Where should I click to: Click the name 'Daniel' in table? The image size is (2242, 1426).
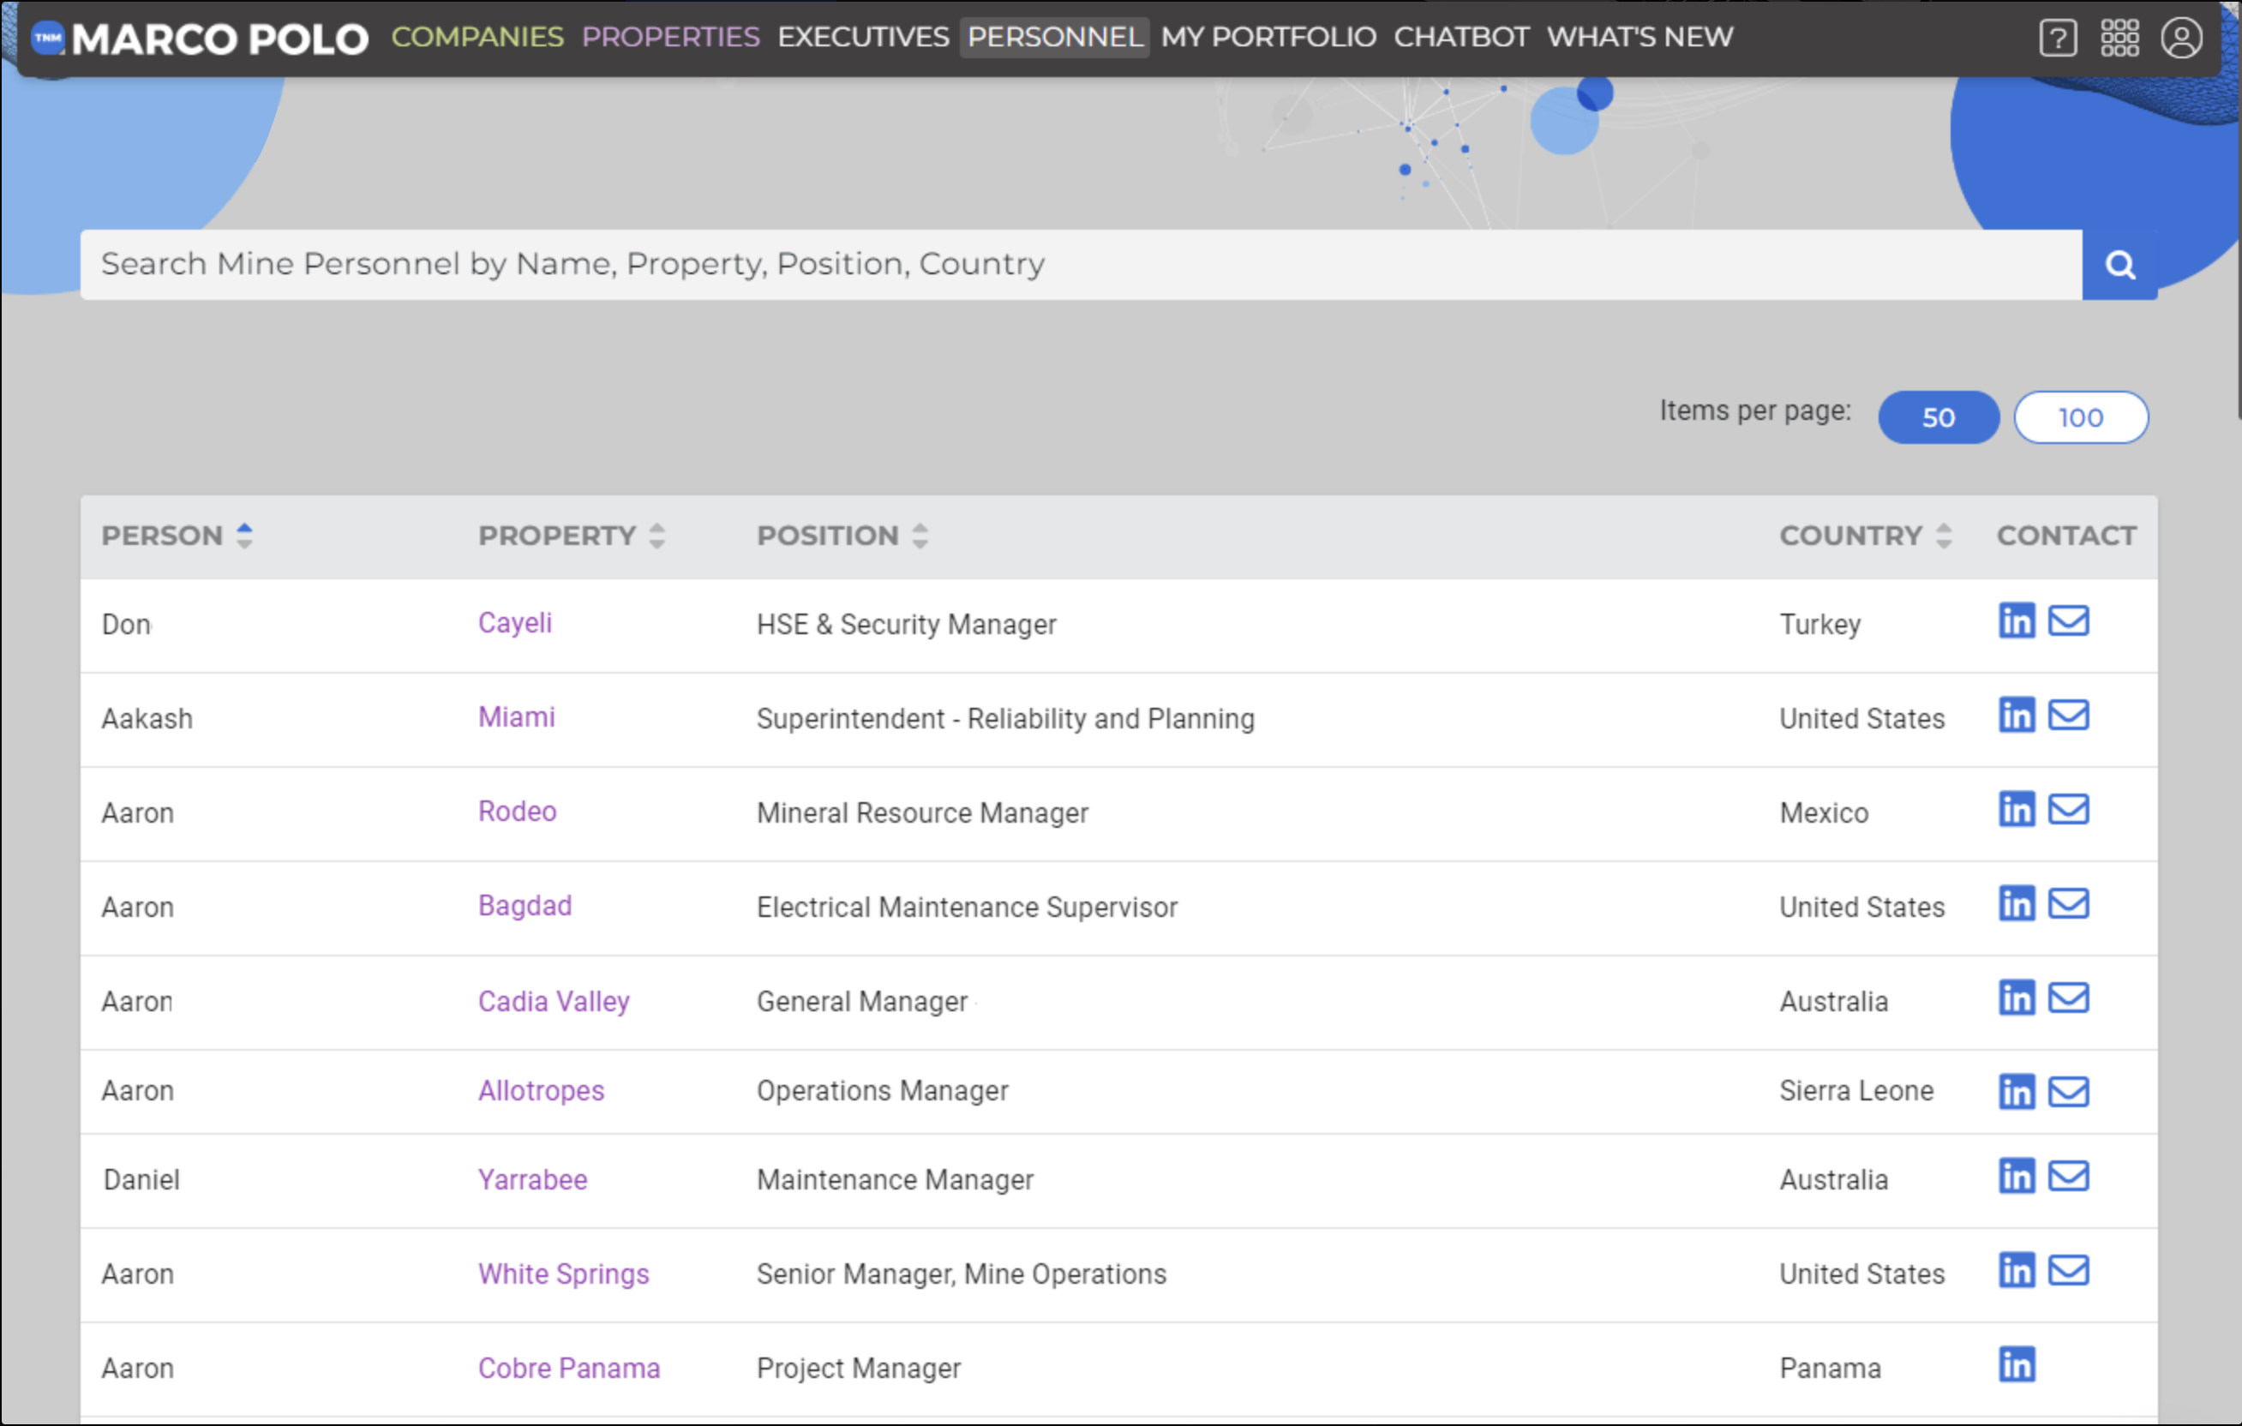[x=141, y=1180]
